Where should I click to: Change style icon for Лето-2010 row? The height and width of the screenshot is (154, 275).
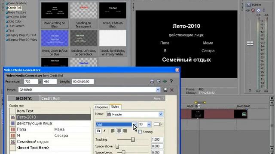click(13, 117)
